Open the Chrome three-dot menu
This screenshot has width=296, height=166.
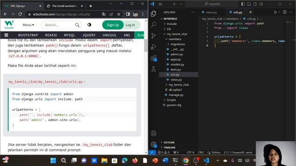[x=143, y=14]
